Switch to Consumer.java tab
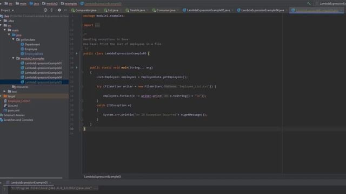The height and width of the screenshot is (194, 346). [166, 10]
